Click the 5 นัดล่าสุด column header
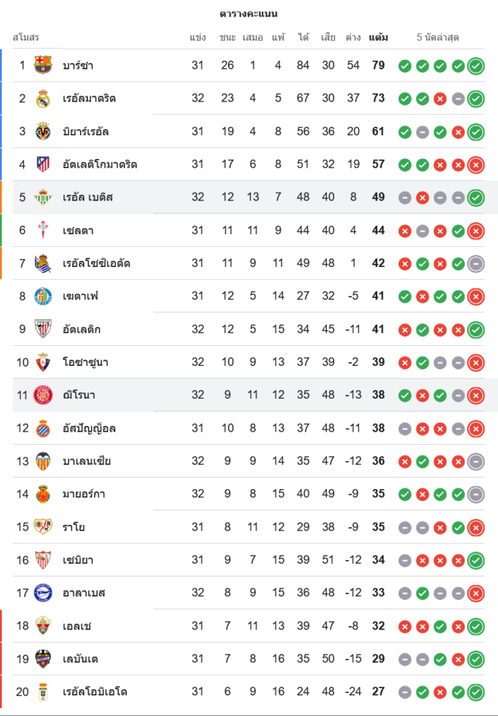 click(x=438, y=37)
